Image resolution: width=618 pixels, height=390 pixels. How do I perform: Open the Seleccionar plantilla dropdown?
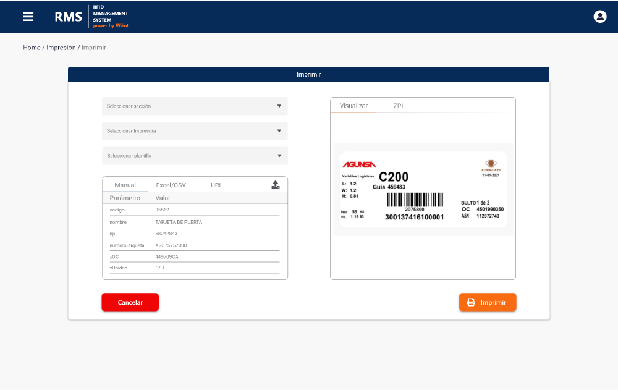point(195,155)
